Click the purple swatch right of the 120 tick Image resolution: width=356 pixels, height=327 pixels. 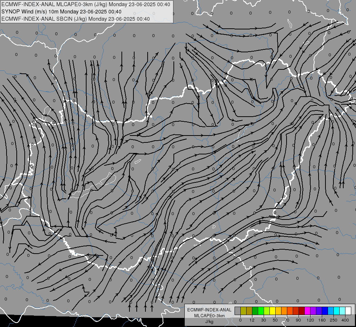(x=313, y=311)
